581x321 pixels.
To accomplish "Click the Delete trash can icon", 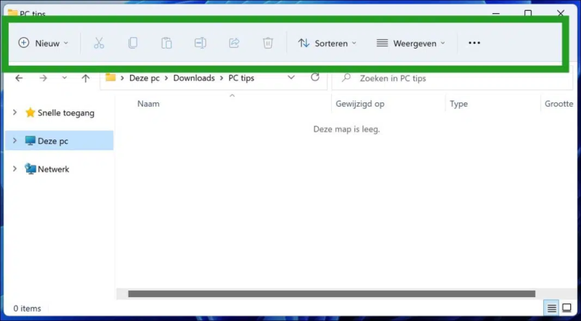I will 267,44.
